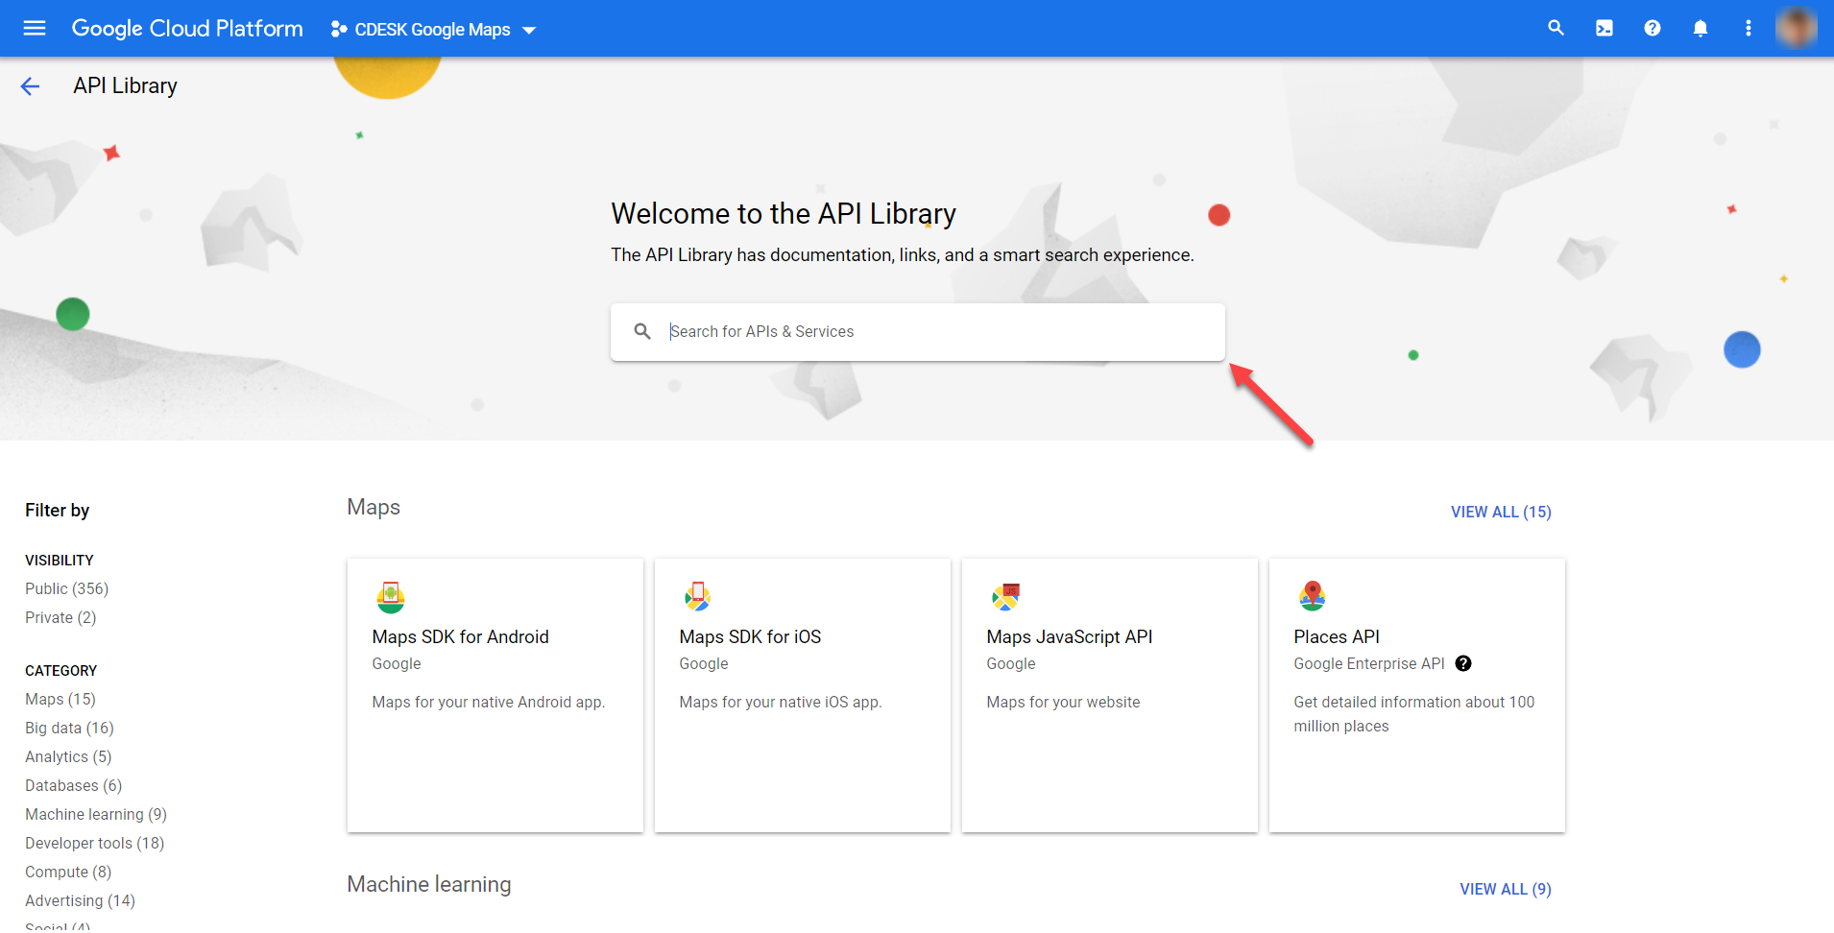View all 9 Machine learning APIs
This screenshot has width=1834, height=933.
pyautogui.click(x=1506, y=889)
